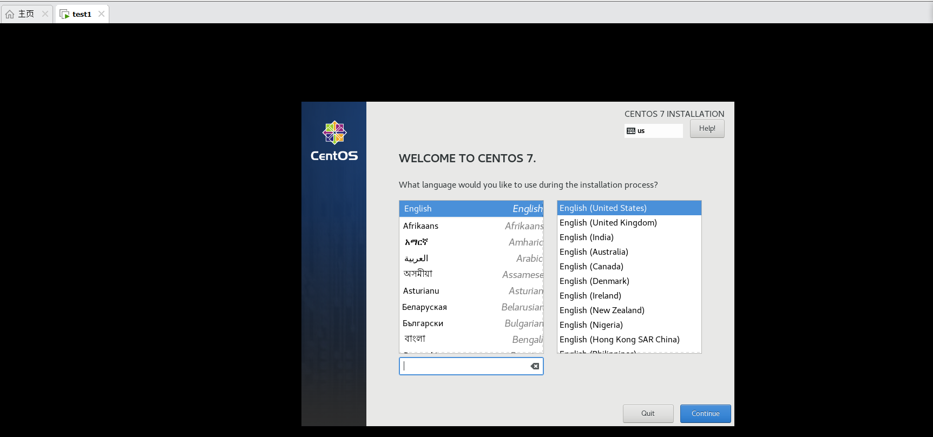Screen dimensions: 933x437
Task: Select English (Canada) locale
Action: (x=629, y=267)
